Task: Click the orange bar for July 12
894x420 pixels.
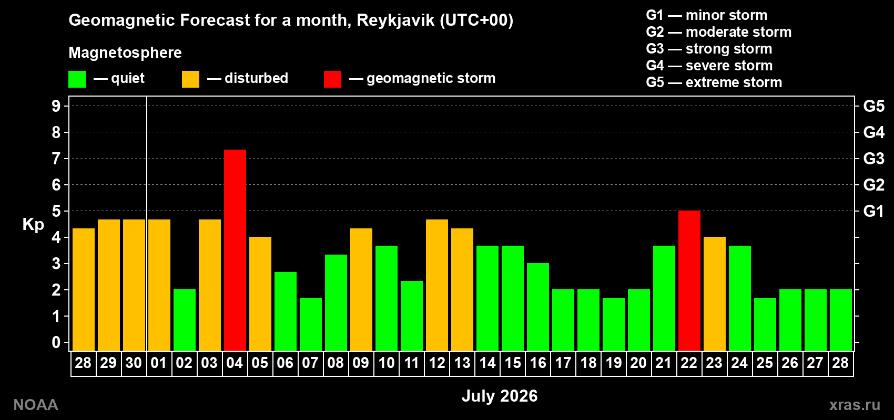Action: (437, 285)
